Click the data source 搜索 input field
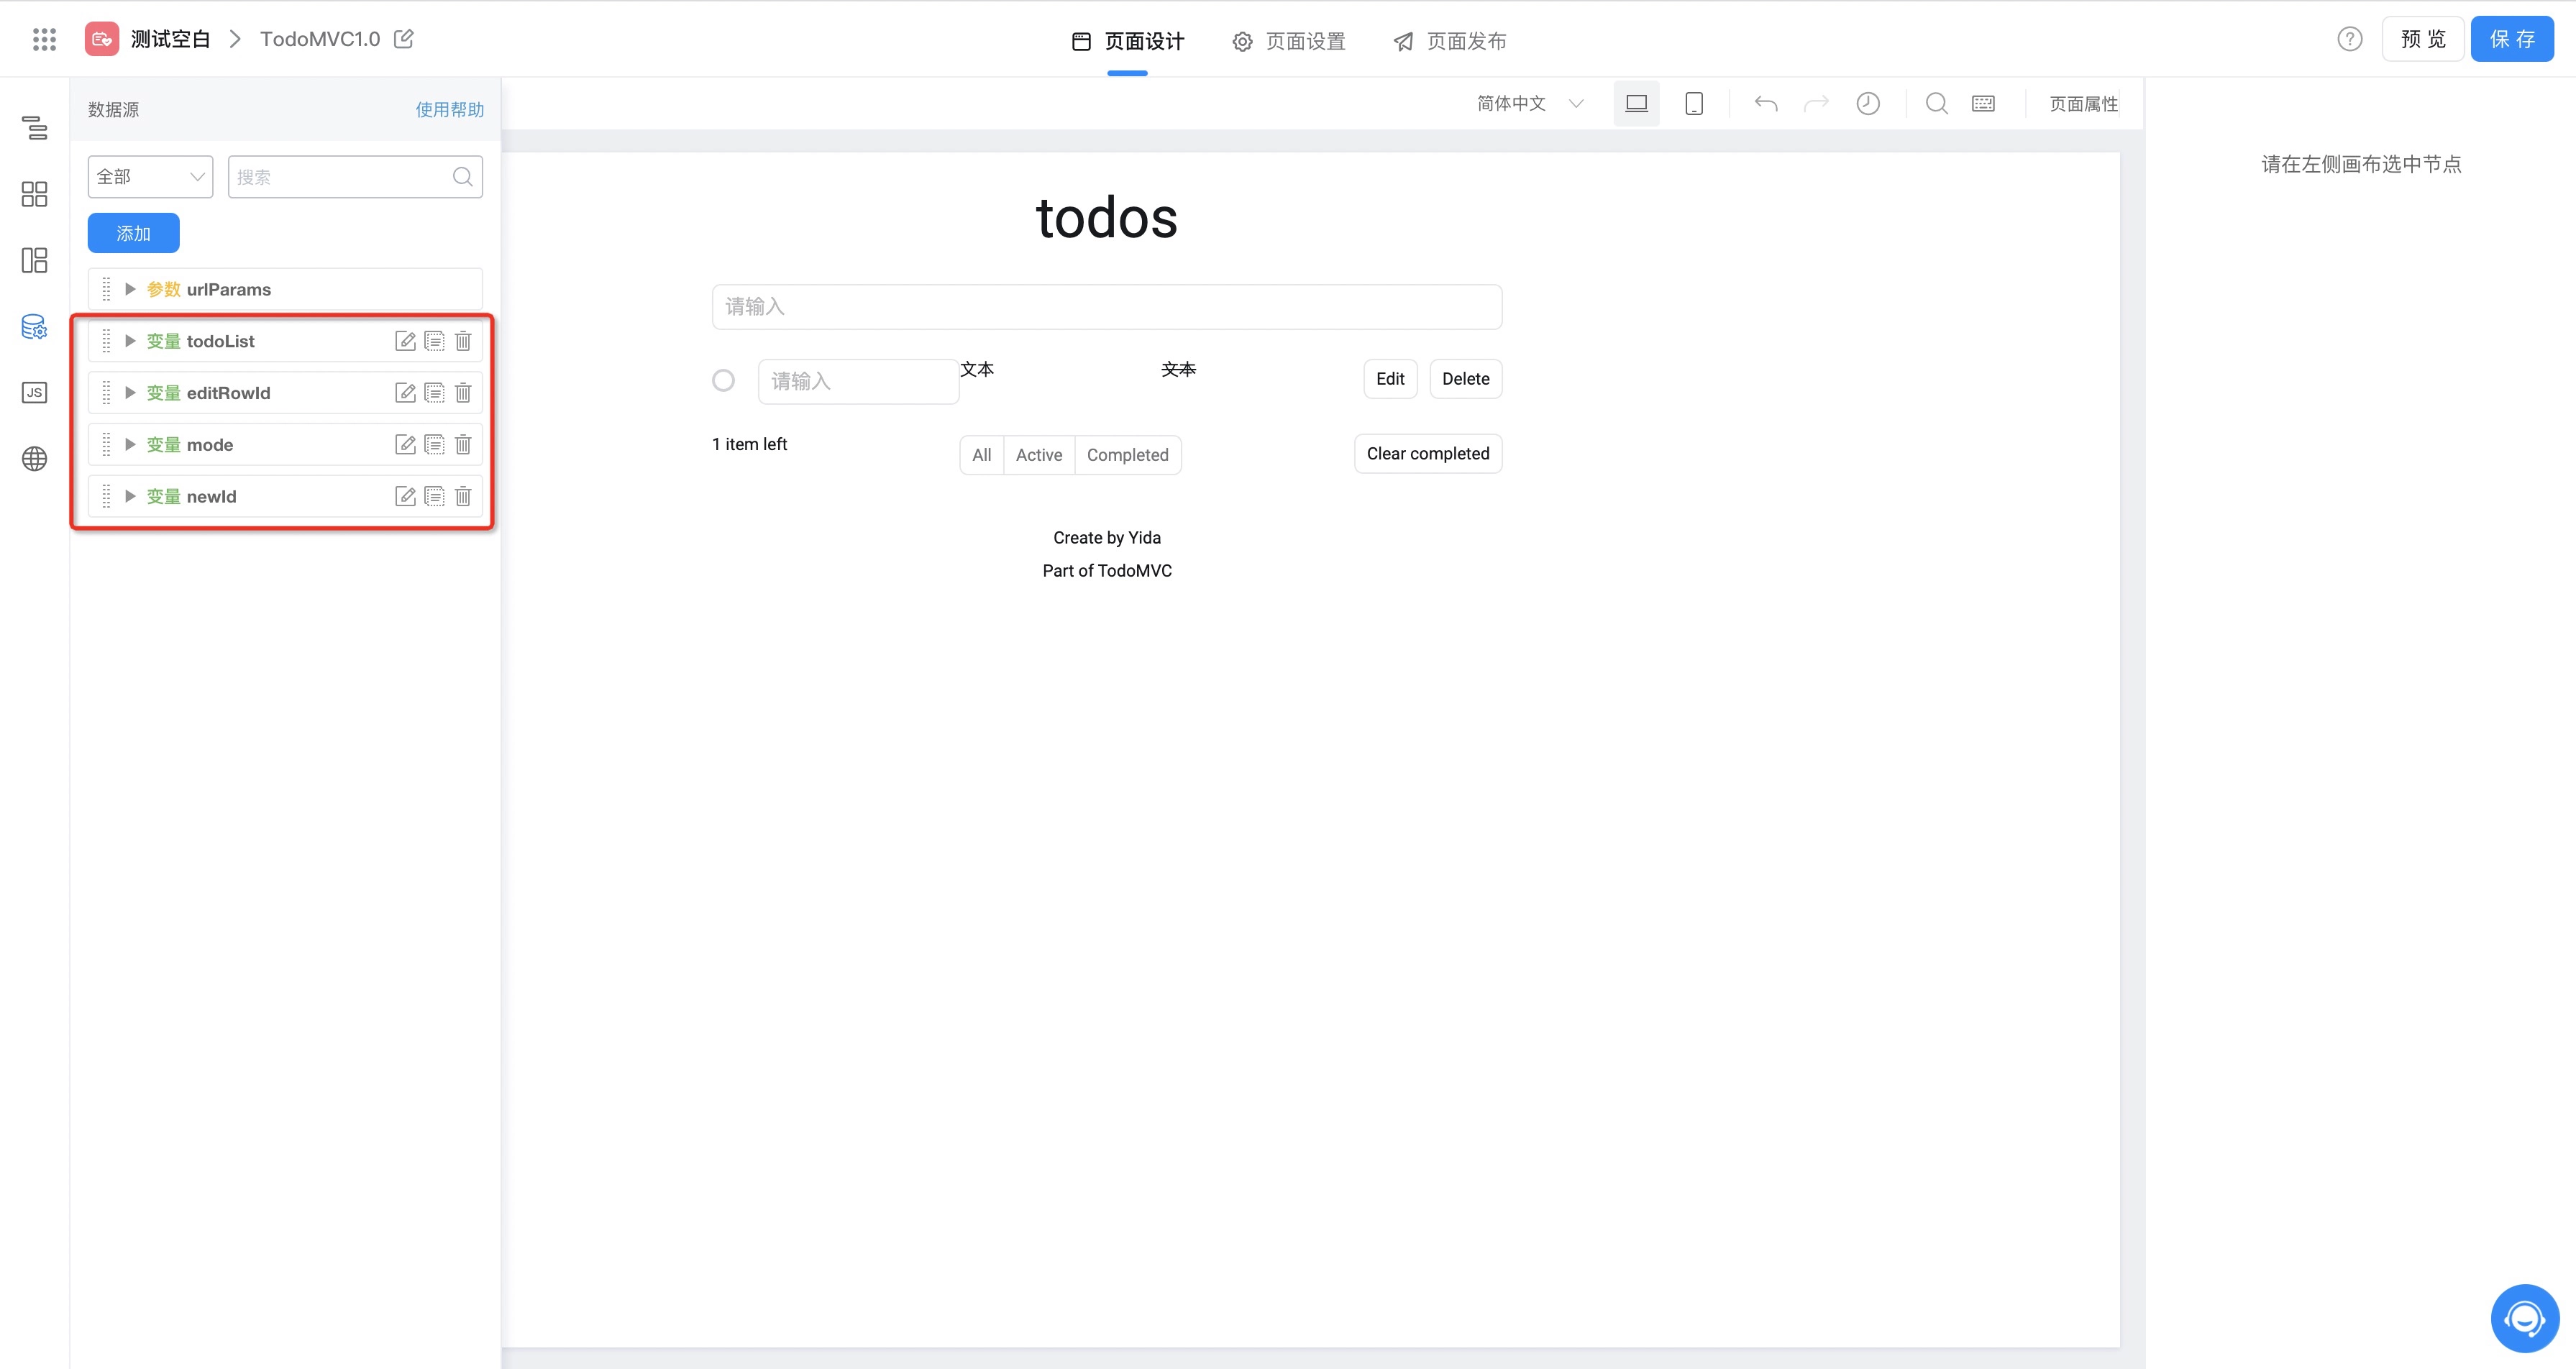The image size is (2576, 1369). click(340, 177)
